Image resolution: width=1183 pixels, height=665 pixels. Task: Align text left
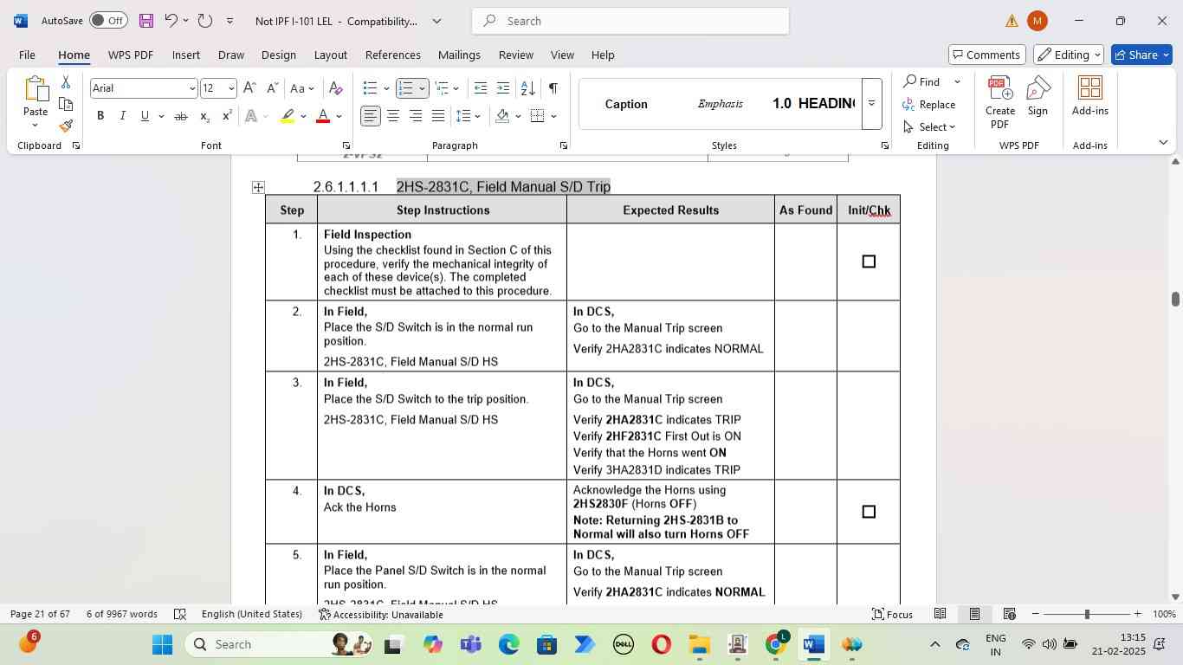click(371, 116)
